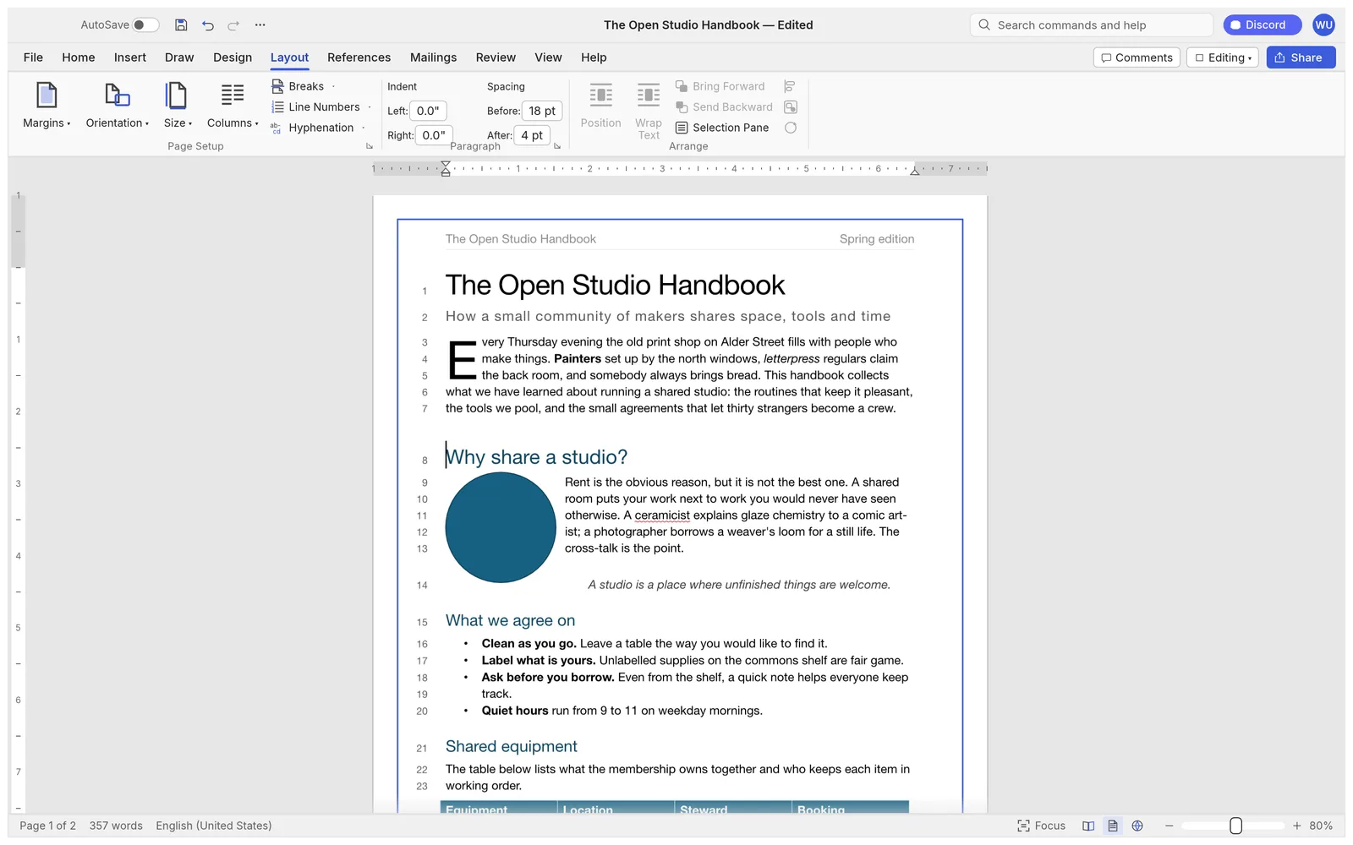Click the Discord button
This screenshot has height=845, width=1353.
(x=1262, y=25)
